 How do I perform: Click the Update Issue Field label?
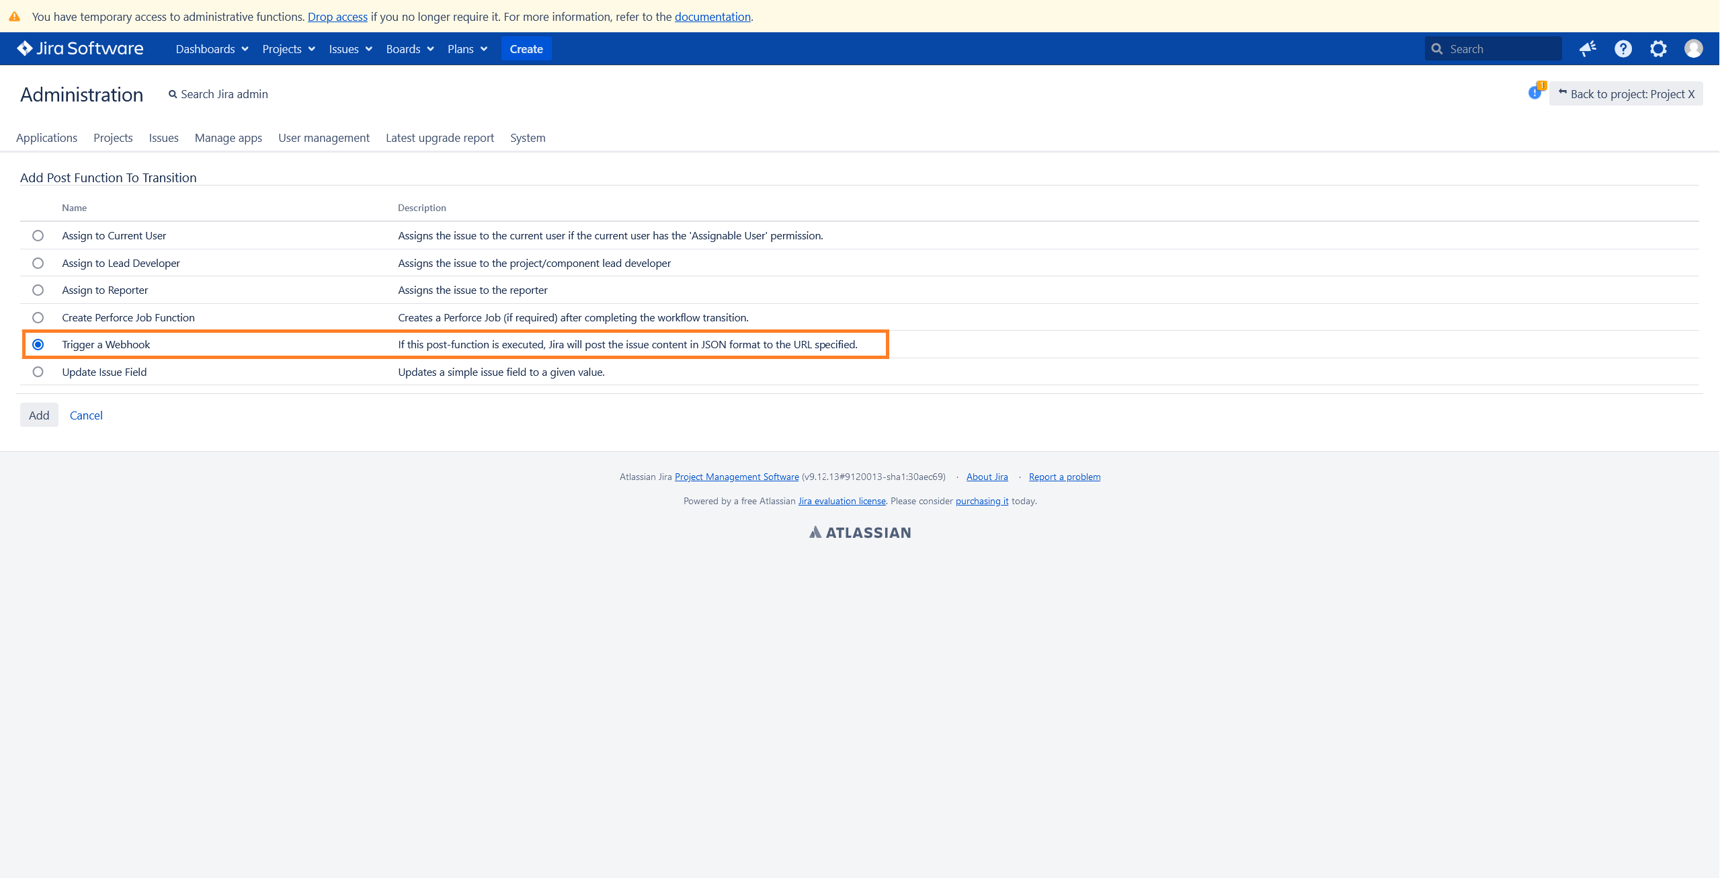(x=104, y=372)
